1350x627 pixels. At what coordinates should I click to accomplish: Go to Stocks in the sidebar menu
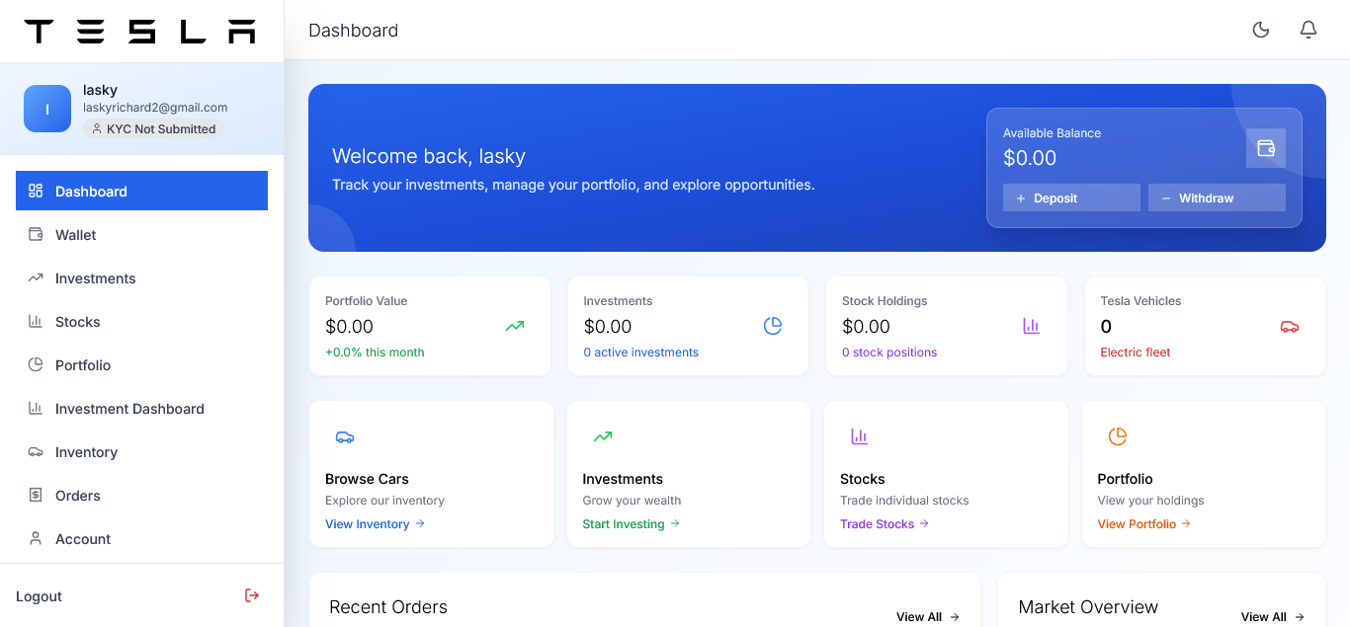pos(78,322)
